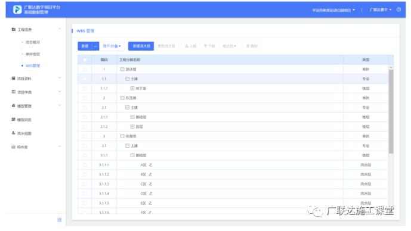Open the 项目概况 menu item
Viewport: 411px width, 231px height.
(33, 42)
